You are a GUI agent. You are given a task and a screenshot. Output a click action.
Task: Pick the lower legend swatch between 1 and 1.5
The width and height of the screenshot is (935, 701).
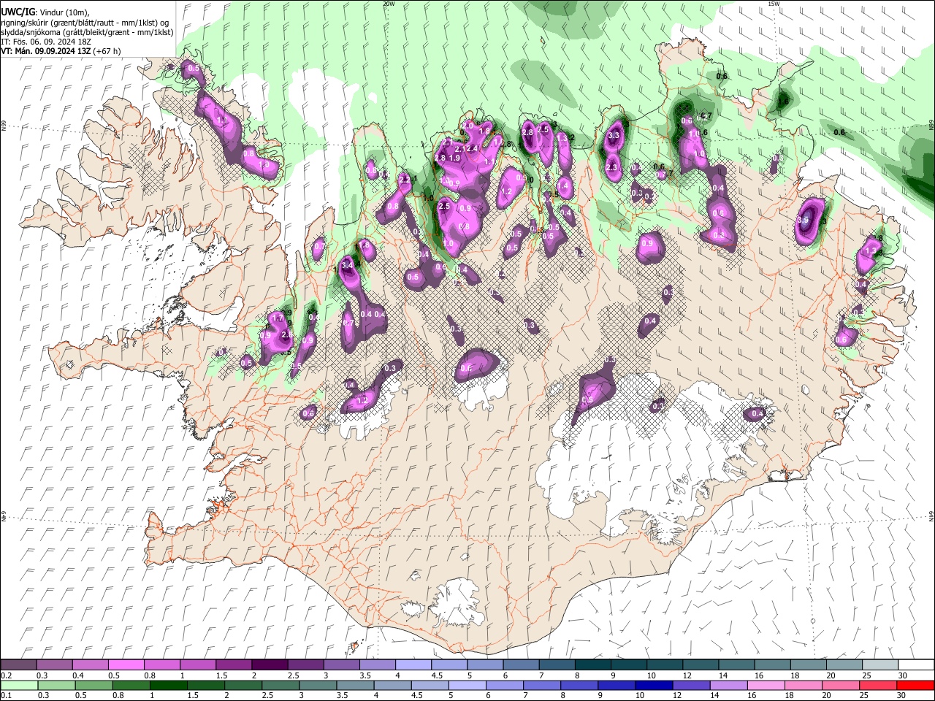tap(168, 685)
